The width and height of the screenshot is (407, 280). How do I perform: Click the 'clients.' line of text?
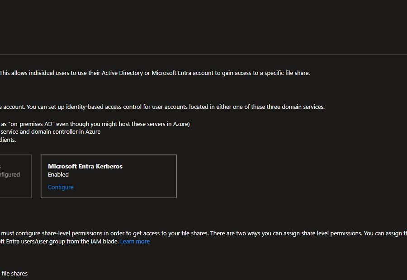tap(8, 140)
